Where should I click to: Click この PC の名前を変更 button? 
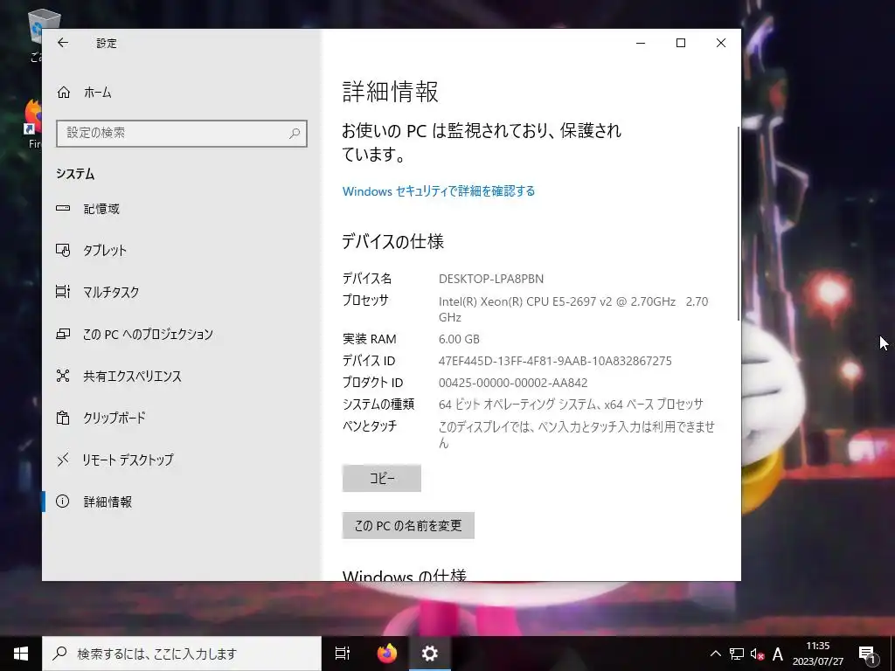pos(408,525)
